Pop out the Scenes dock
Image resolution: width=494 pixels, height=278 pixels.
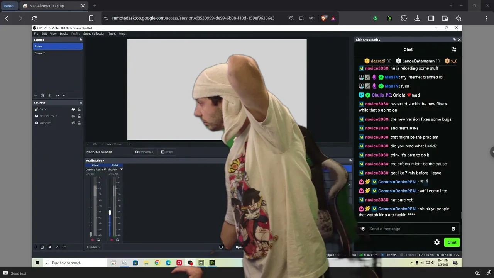pos(81,39)
